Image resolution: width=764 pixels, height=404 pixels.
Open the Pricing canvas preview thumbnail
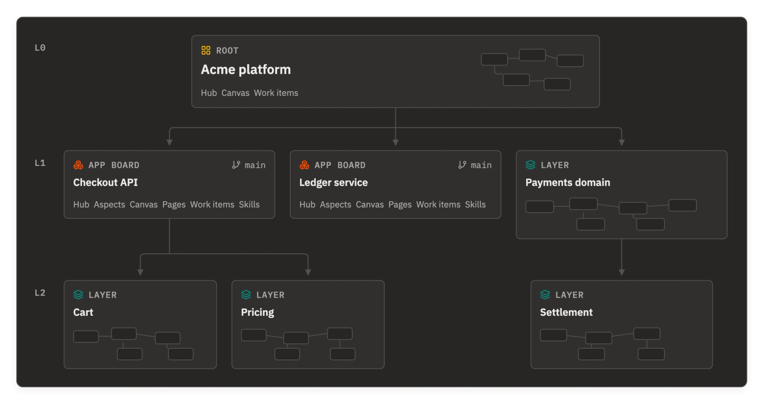(x=298, y=344)
